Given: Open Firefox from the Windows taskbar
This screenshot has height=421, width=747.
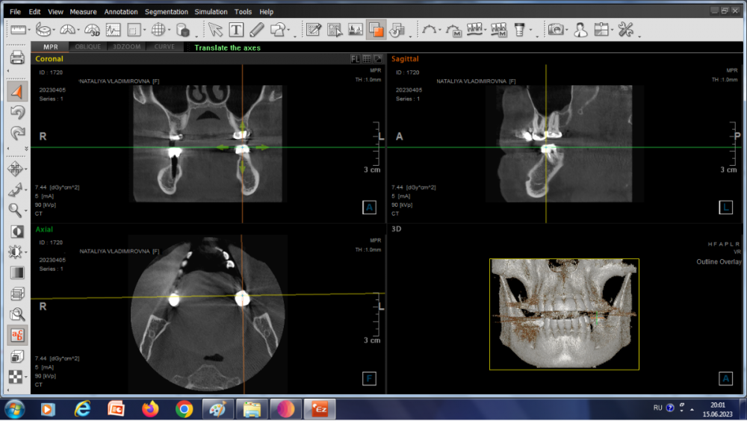Looking at the screenshot, I should tap(151, 408).
